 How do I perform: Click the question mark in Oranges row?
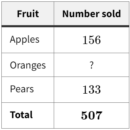(92, 65)
